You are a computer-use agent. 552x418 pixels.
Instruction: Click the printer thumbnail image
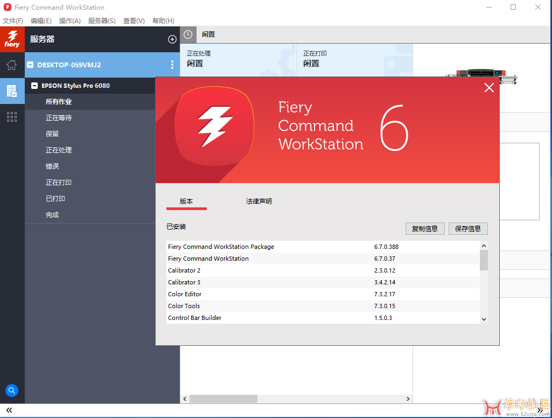[481, 76]
